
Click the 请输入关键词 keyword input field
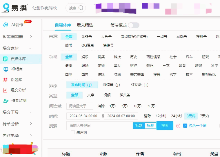(x=100, y=126)
